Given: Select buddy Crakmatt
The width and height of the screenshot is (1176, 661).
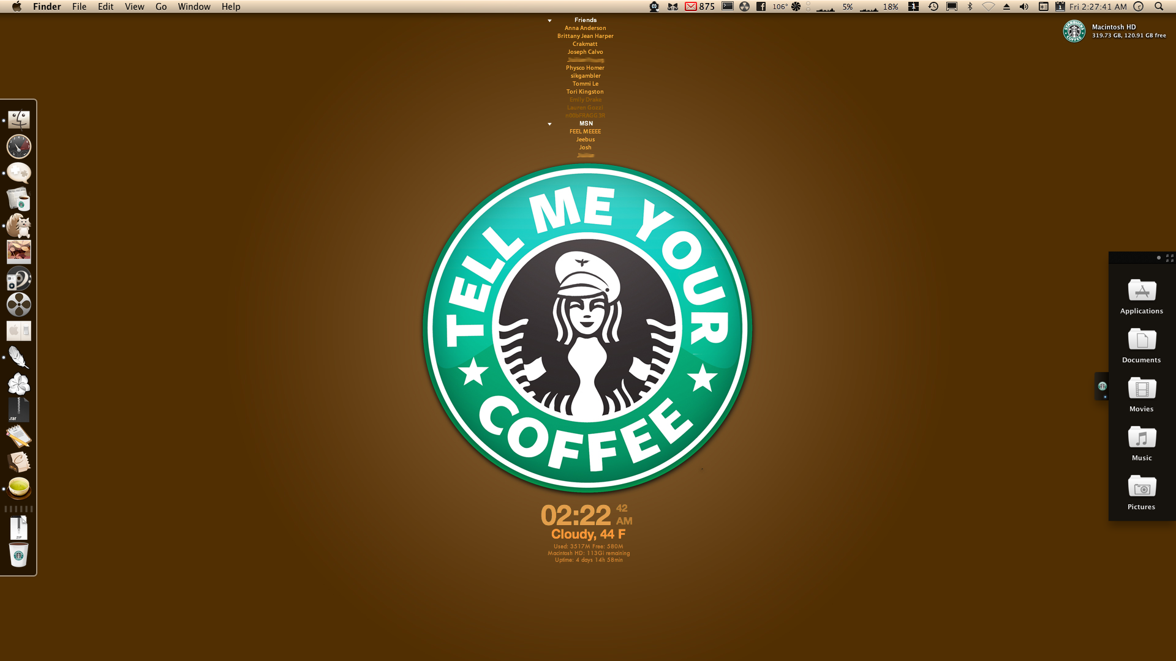Looking at the screenshot, I should 585,44.
